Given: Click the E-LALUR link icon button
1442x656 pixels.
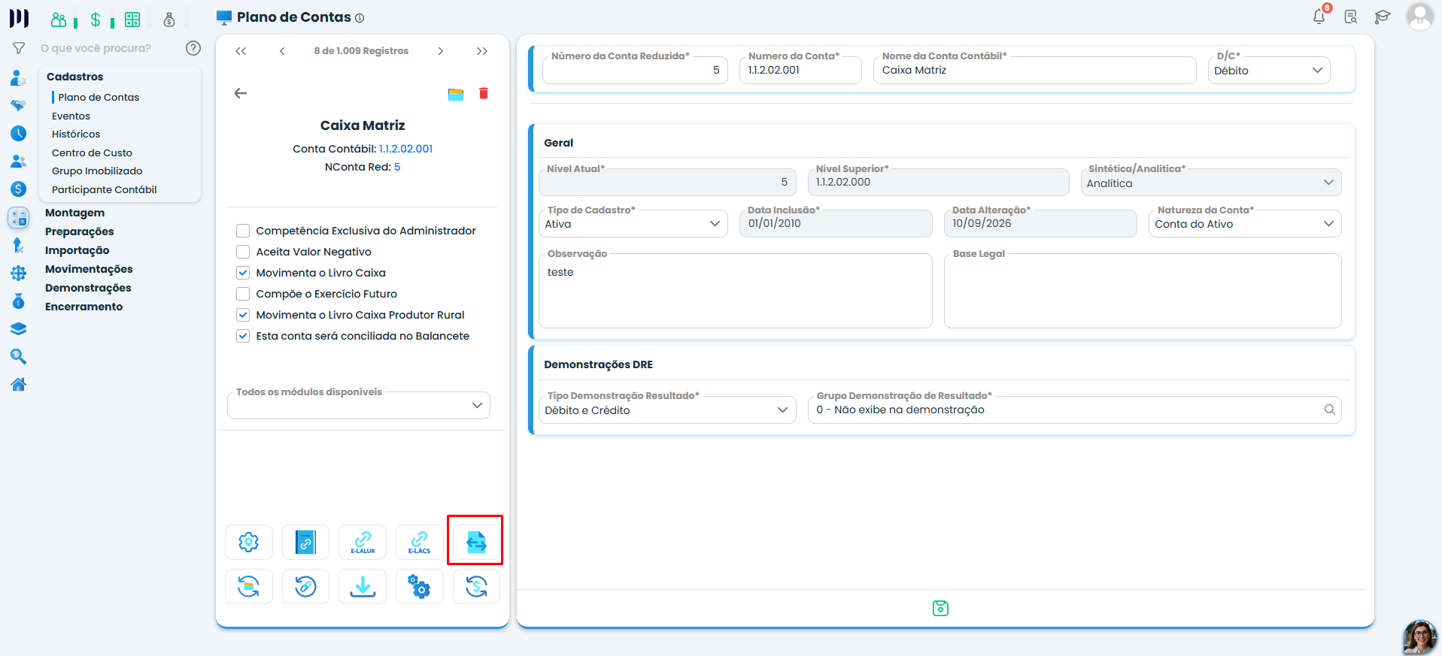Looking at the screenshot, I should coord(363,542).
